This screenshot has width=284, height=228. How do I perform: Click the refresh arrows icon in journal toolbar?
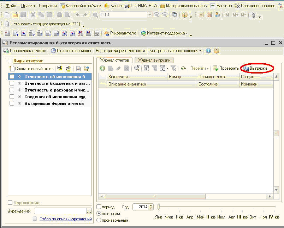point(183,68)
